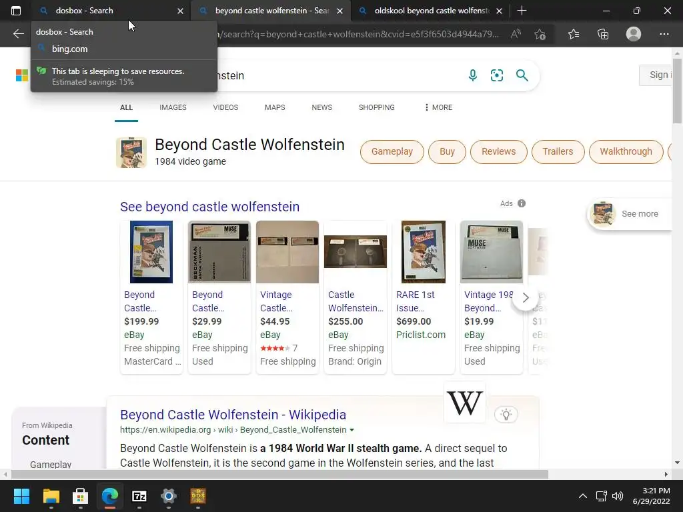Click the microphone voice search icon

[x=473, y=75]
